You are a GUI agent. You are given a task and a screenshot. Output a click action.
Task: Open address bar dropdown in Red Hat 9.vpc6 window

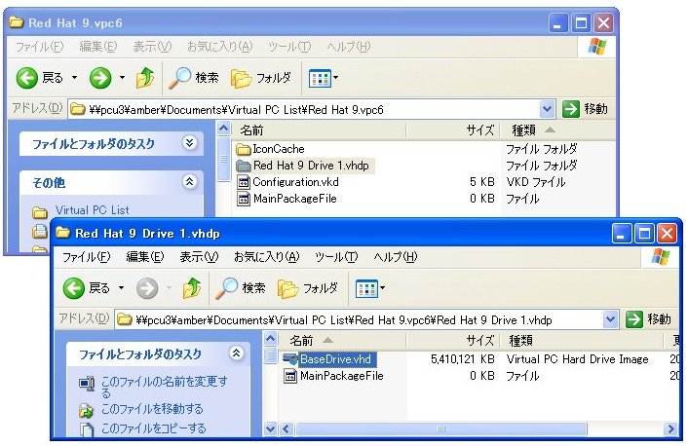coord(547,109)
